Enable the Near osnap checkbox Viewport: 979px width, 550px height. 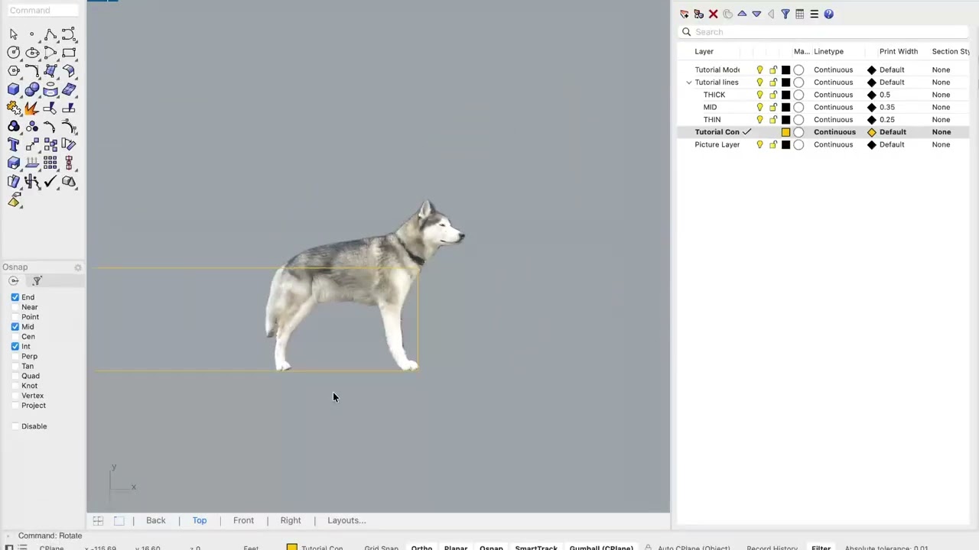(x=15, y=307)
